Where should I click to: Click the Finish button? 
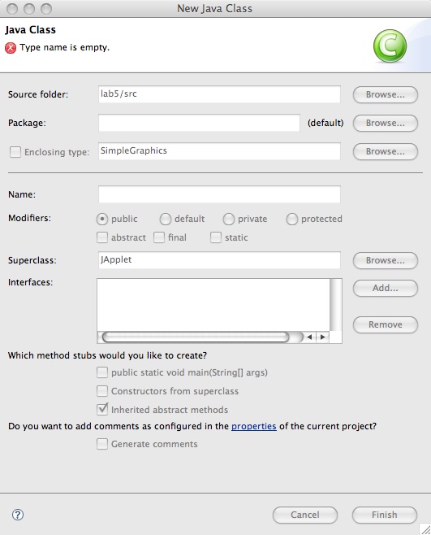pyautogui.click(x=384, y=515)
